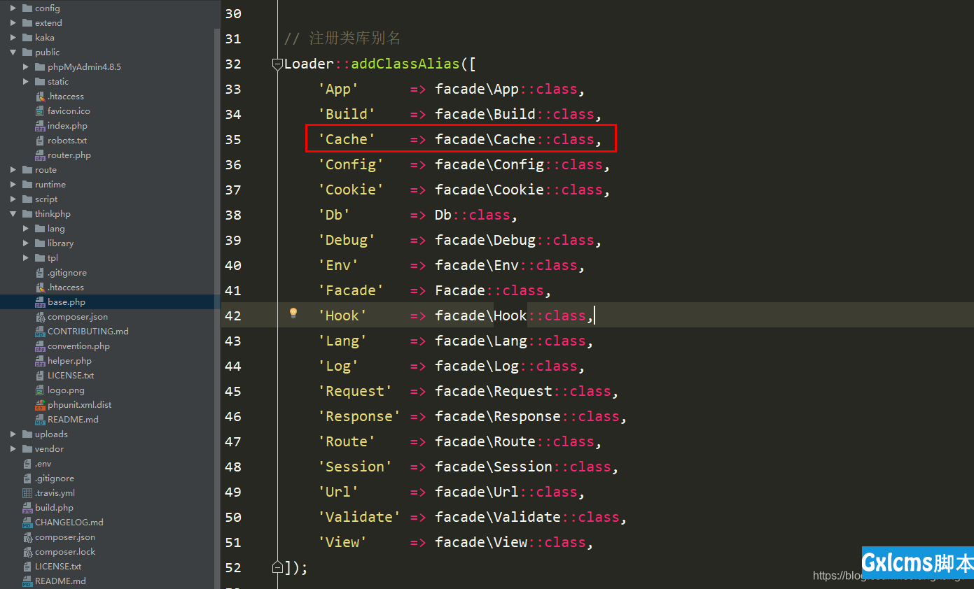Click the CONTRIBUTING.md file icon
This screenshot has height=589, width=974.
coord(40,332)
